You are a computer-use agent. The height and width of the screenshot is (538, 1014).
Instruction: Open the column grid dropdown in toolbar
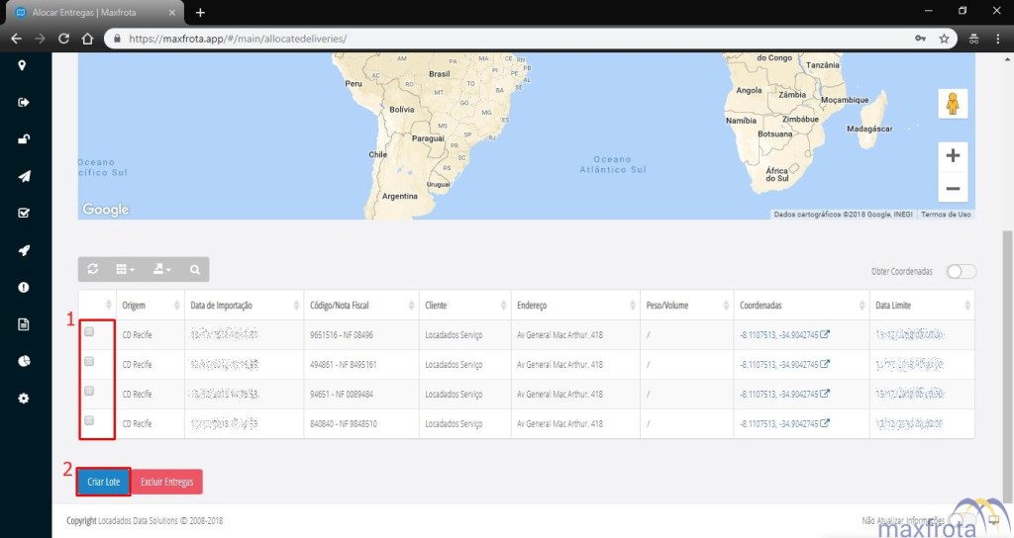click(x=126, y=269)
